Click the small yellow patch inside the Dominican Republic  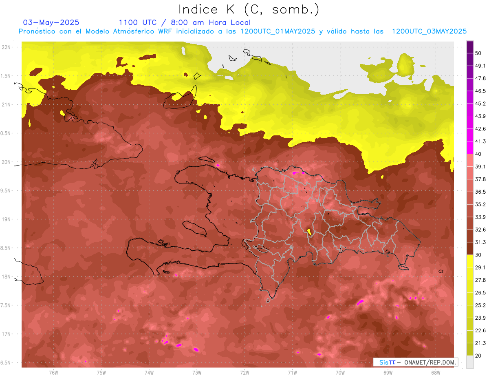click(x=309, y=232)
